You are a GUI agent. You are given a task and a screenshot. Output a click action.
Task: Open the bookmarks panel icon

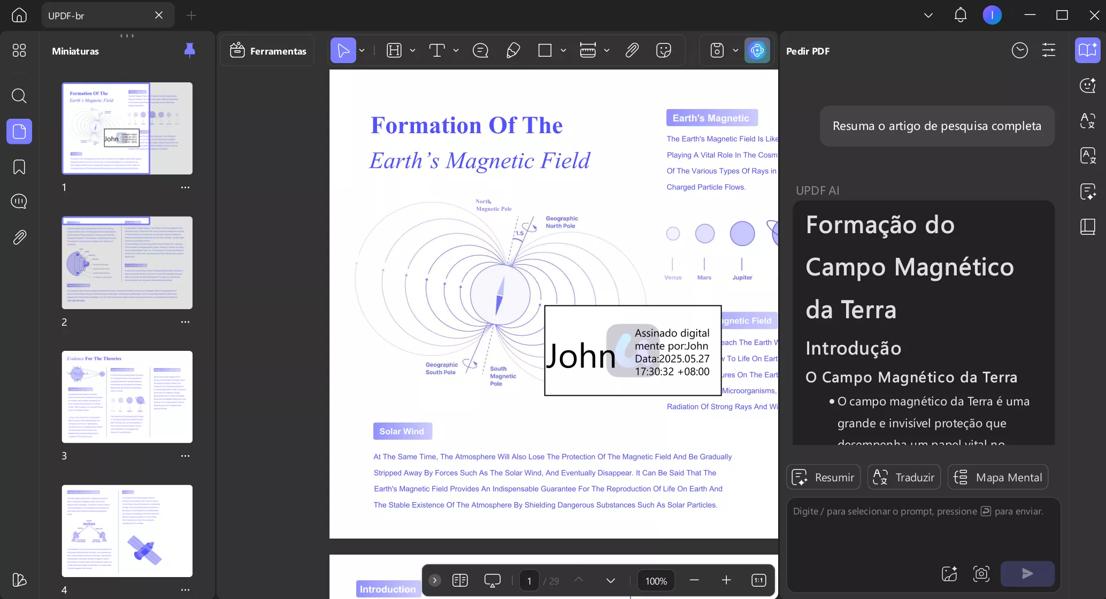[x=19, y=167]
